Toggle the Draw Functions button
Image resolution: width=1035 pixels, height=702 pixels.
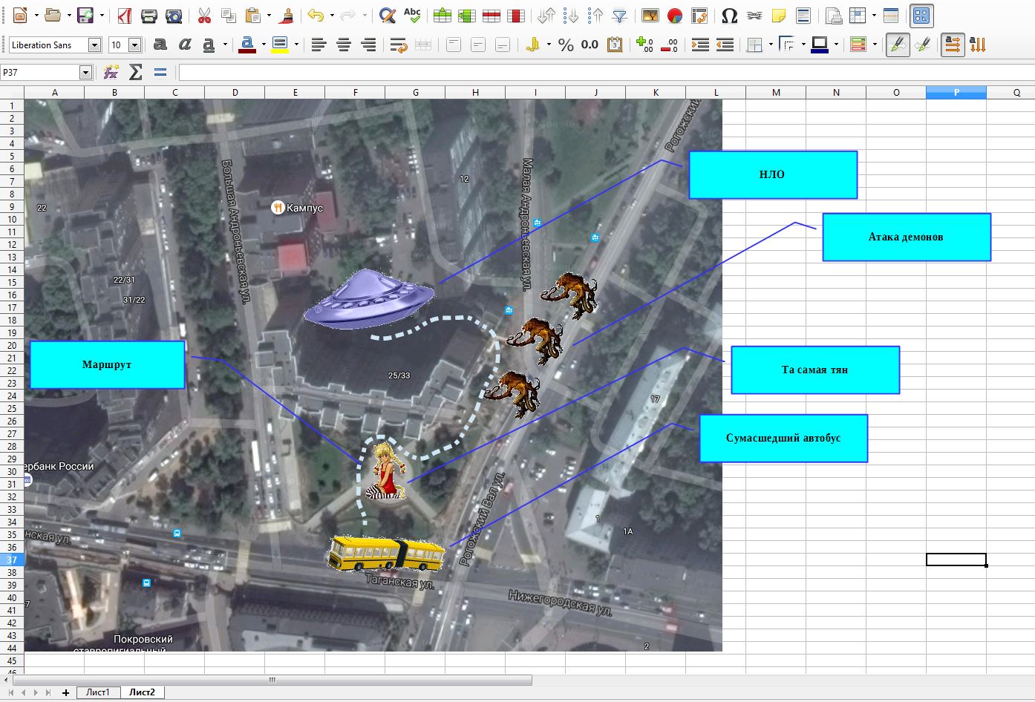(x=921, y=16)
